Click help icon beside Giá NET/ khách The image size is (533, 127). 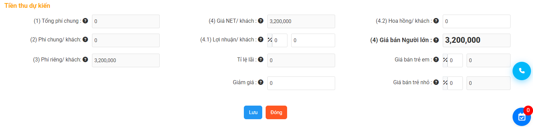pos(261,21)
